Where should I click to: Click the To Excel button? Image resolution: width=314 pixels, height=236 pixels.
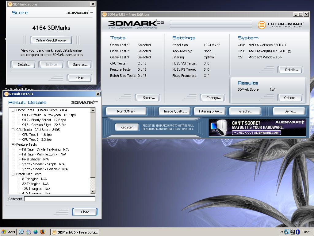(51, 65)
